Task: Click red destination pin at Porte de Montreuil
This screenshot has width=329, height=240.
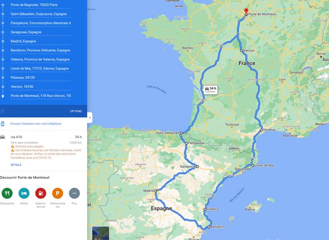Action: [x=246, y=11]
